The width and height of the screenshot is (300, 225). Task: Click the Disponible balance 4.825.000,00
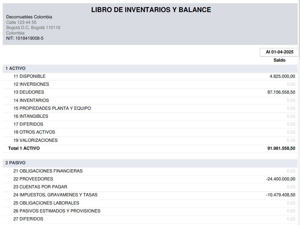282,76
